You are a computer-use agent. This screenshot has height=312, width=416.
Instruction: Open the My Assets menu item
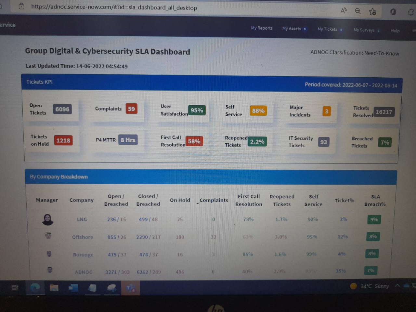click(292, 29)
